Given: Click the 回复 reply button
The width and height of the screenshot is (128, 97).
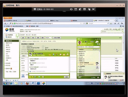Looking at the screenshot, I should pos(28,38).
